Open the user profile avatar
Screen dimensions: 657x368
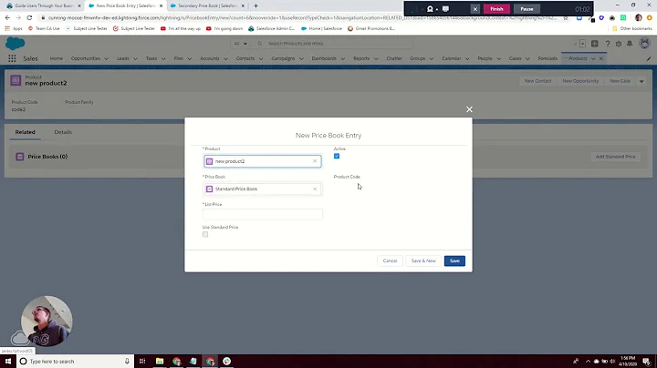pyautogui.click(x=644, y=43)
